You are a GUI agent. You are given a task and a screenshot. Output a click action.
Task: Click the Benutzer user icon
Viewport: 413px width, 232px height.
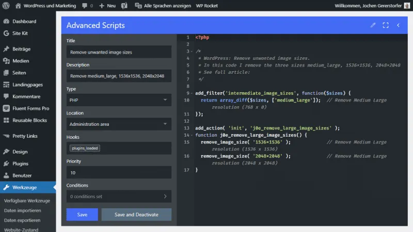click(6, 175)
